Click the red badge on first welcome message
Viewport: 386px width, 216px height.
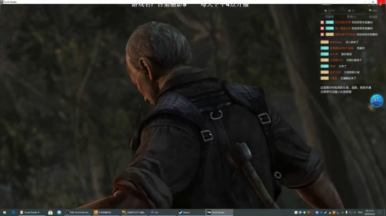click(322, 22)
